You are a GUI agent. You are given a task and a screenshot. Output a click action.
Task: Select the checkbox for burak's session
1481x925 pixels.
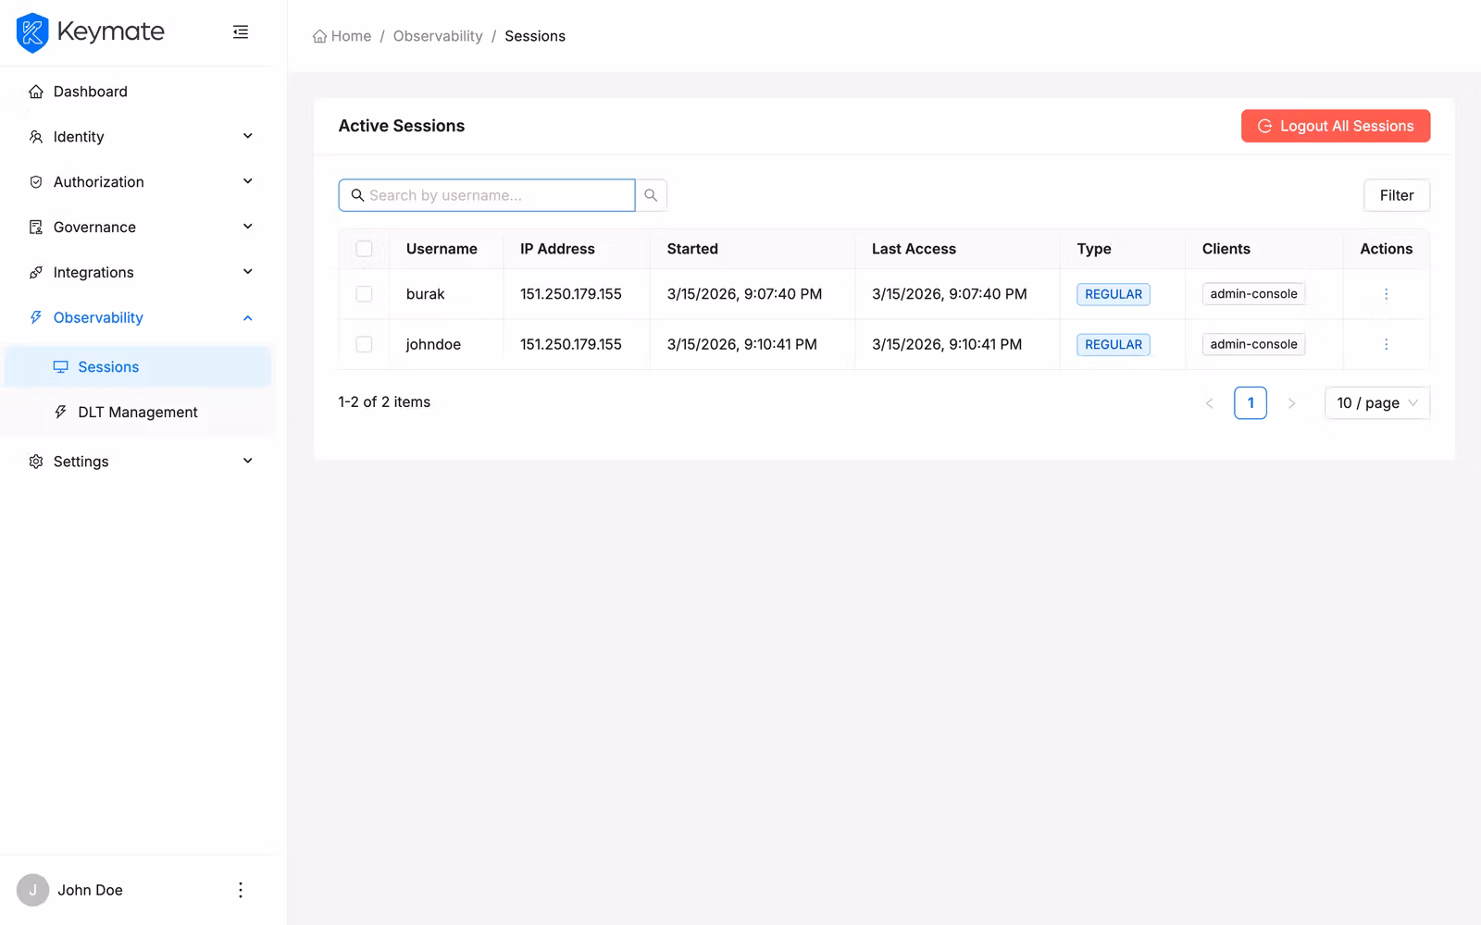coord(364,293)
